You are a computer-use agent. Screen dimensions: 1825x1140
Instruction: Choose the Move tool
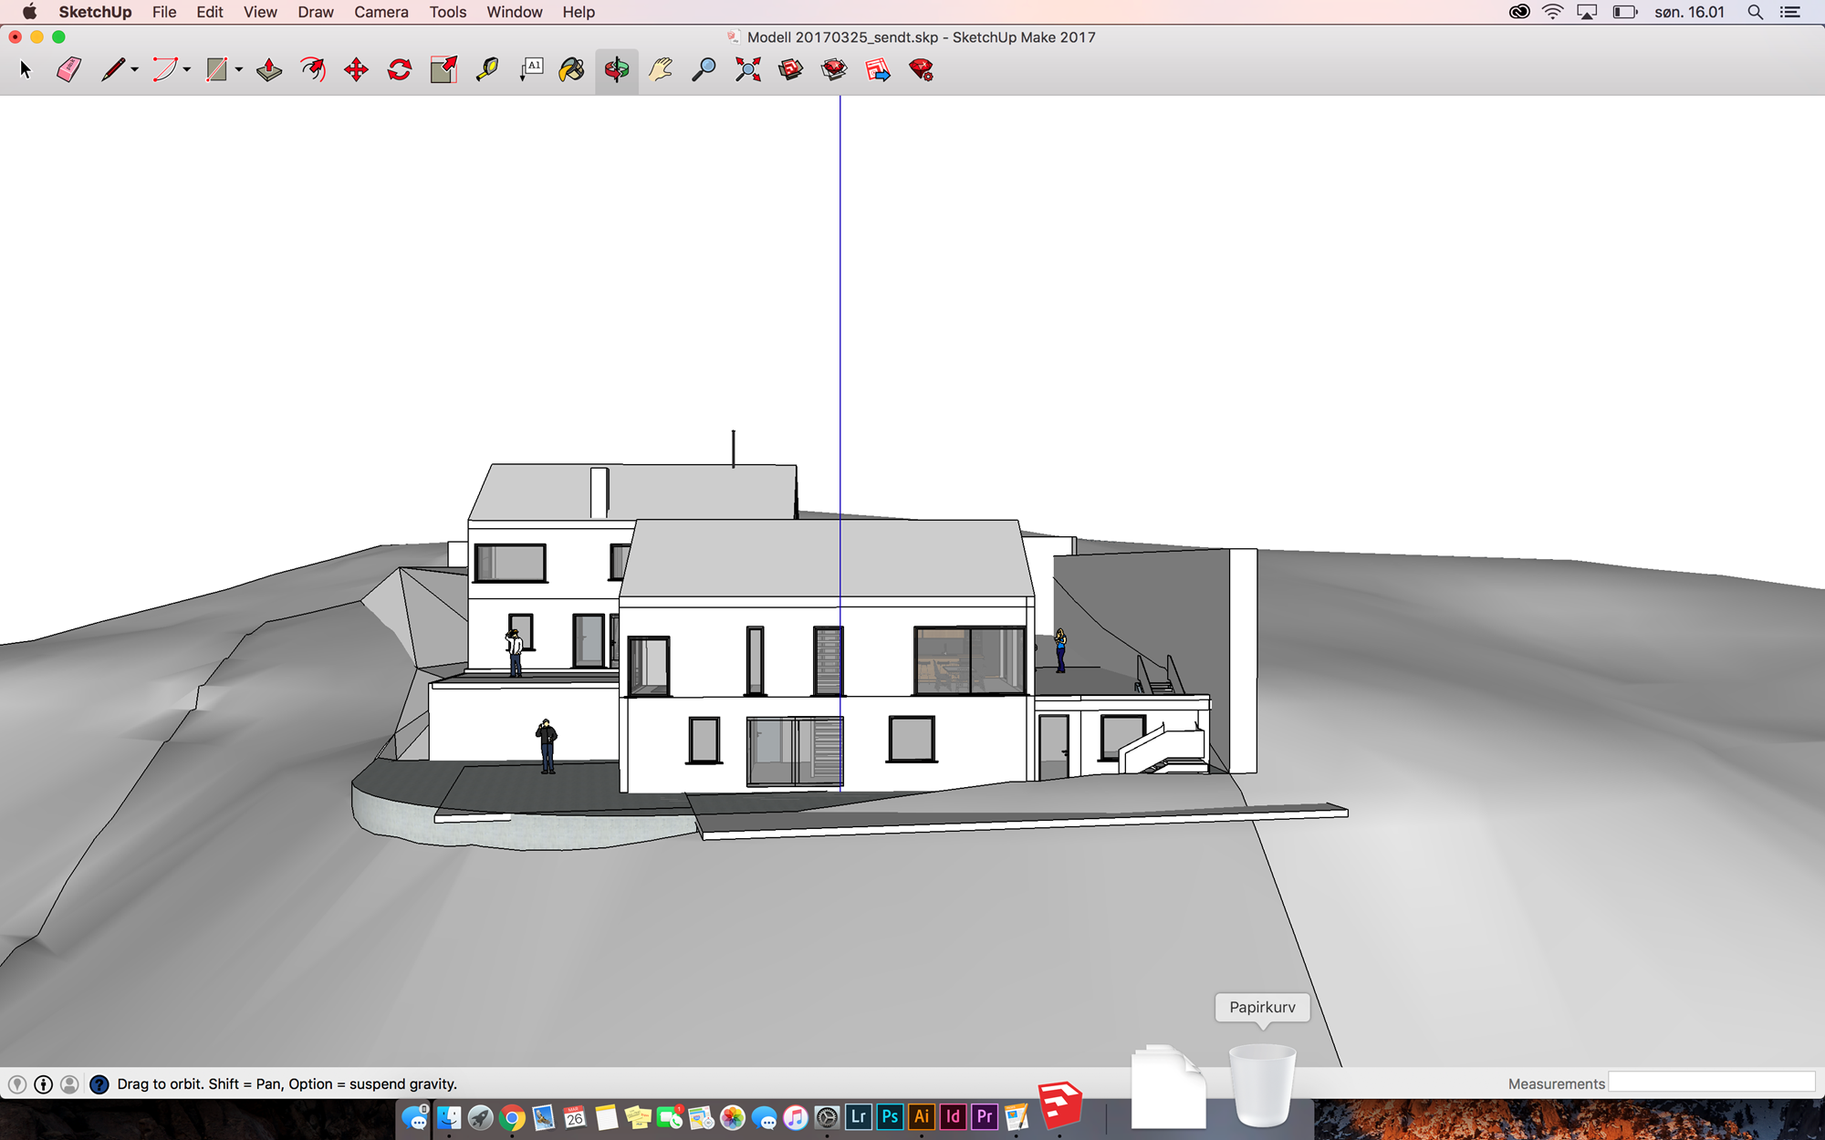[x=356, y=70]
